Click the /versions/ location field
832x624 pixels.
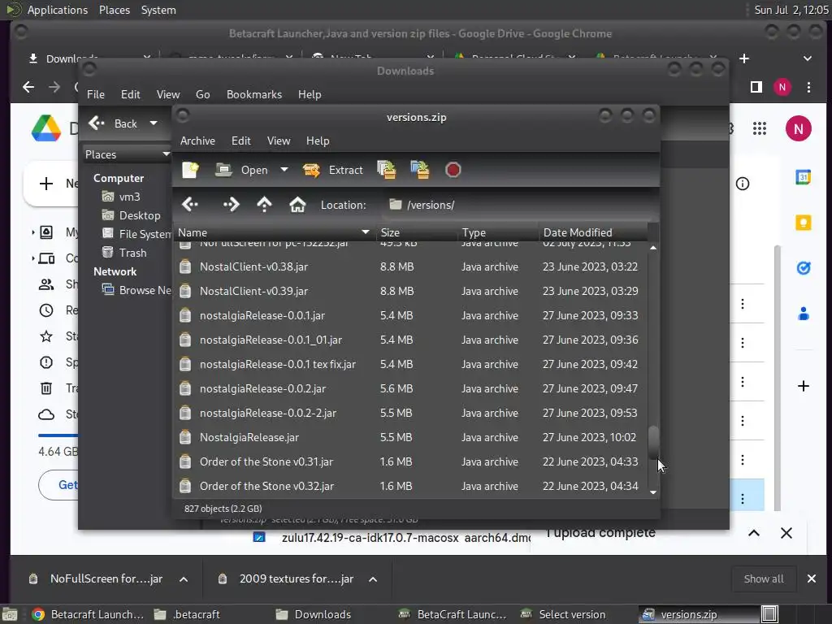(518, 205)
